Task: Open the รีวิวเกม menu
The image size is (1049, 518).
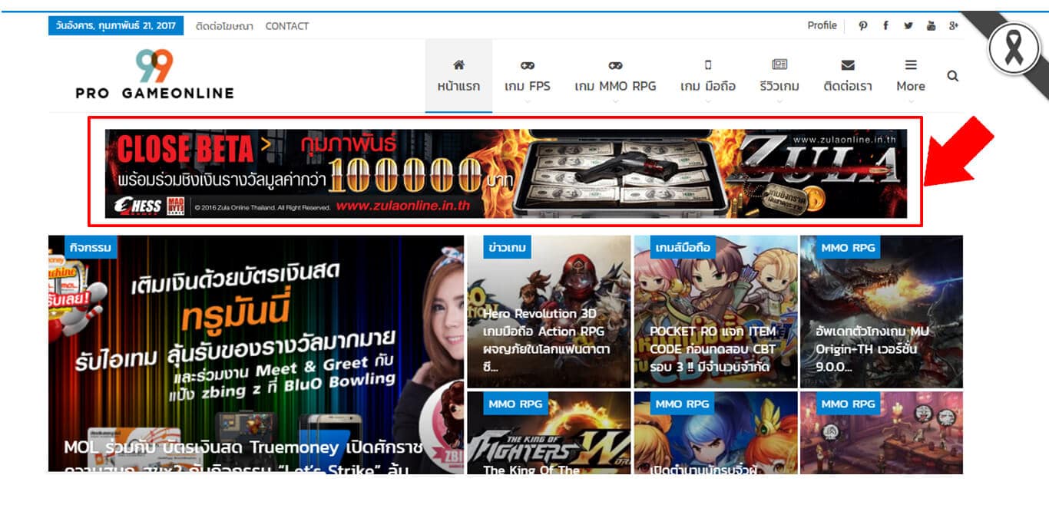Action: tap(779, 76)
